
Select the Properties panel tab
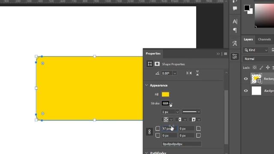point(153,53)
